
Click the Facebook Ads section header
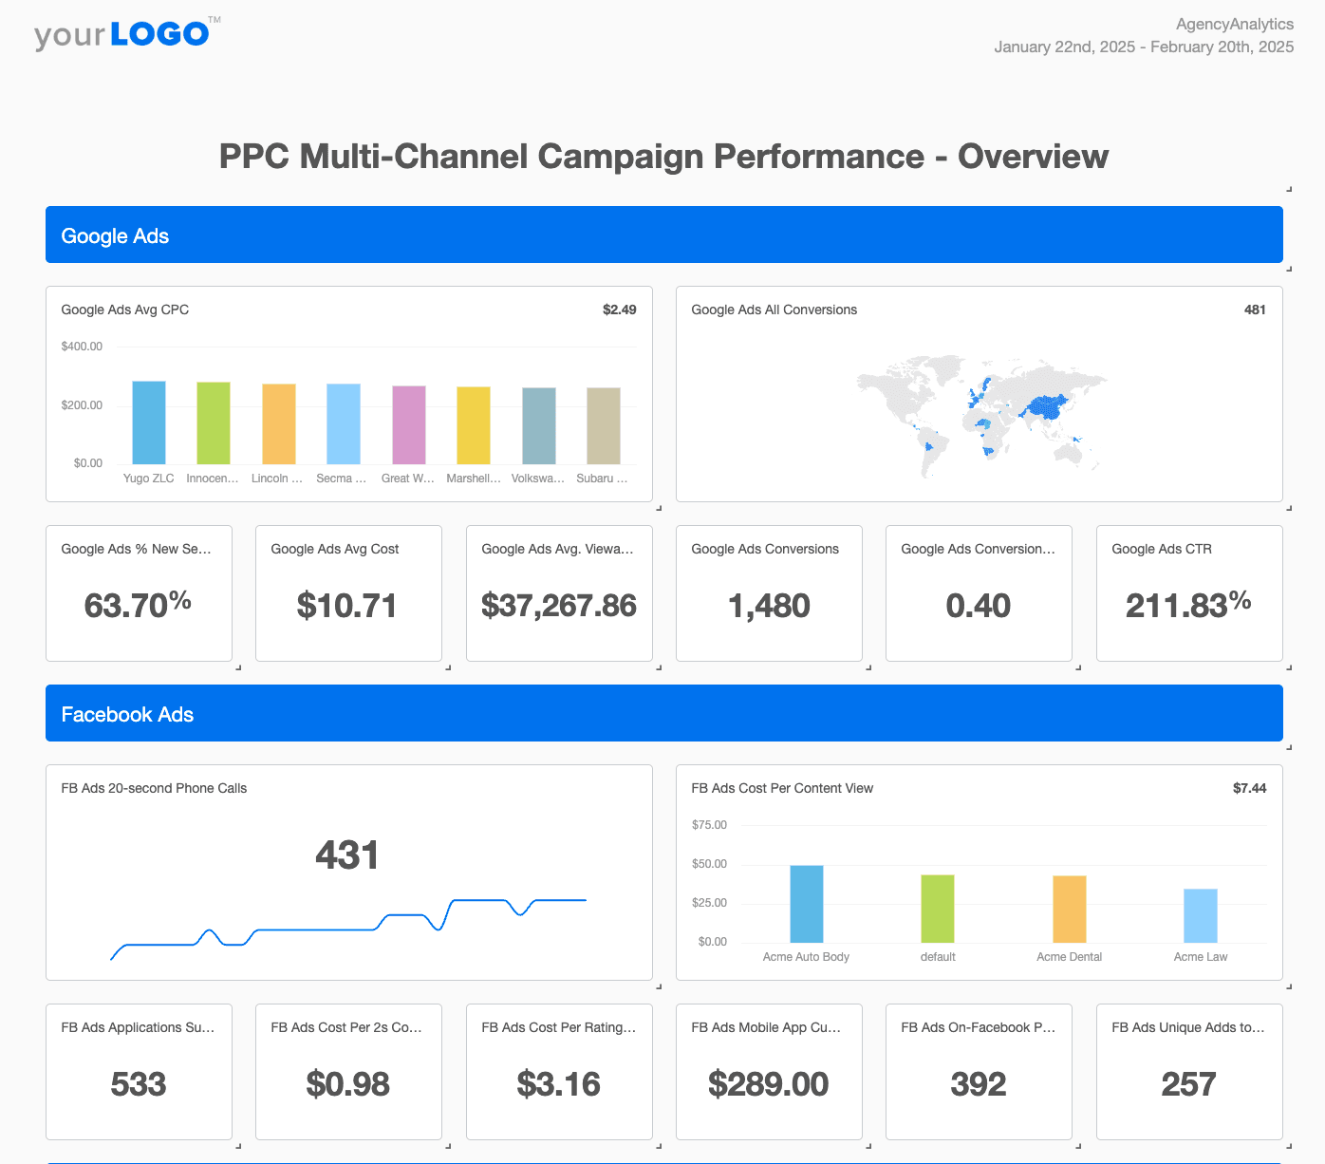pyautogui.click(x=127, y=714)
